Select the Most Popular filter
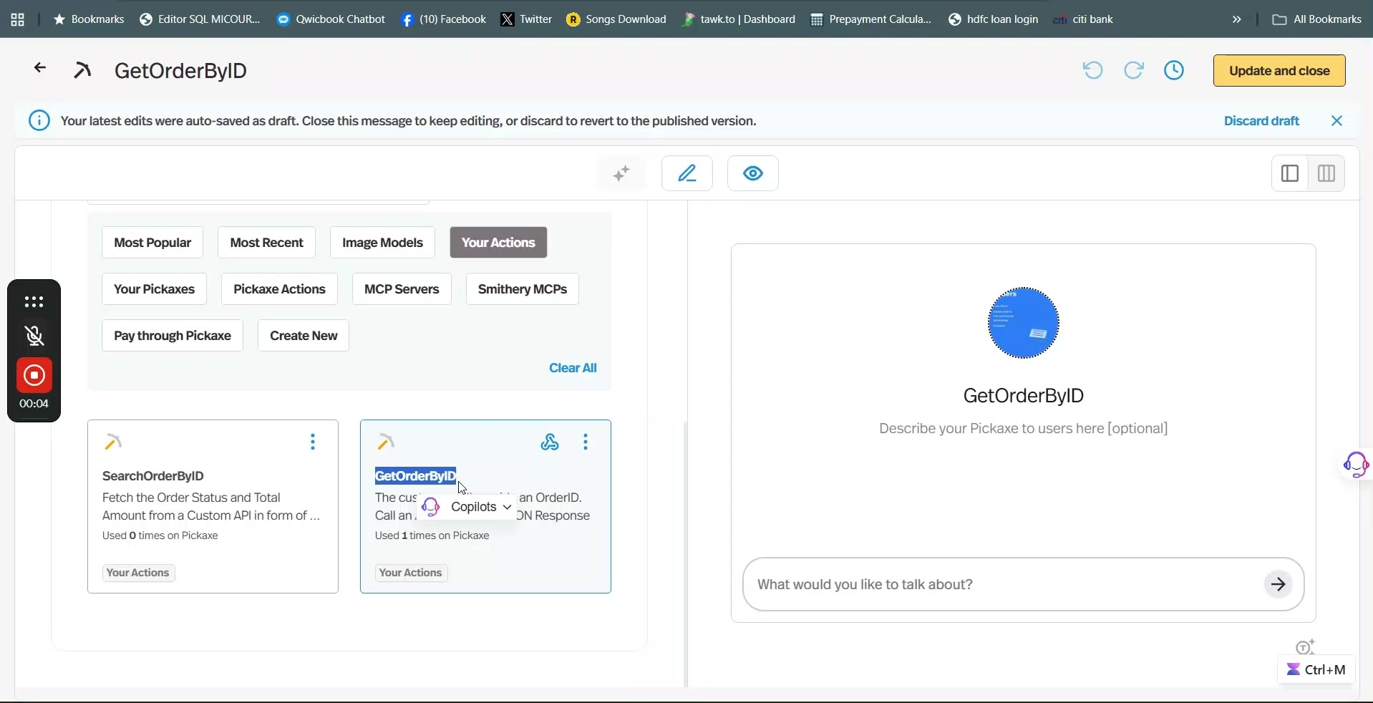 (x=152, y=243)
